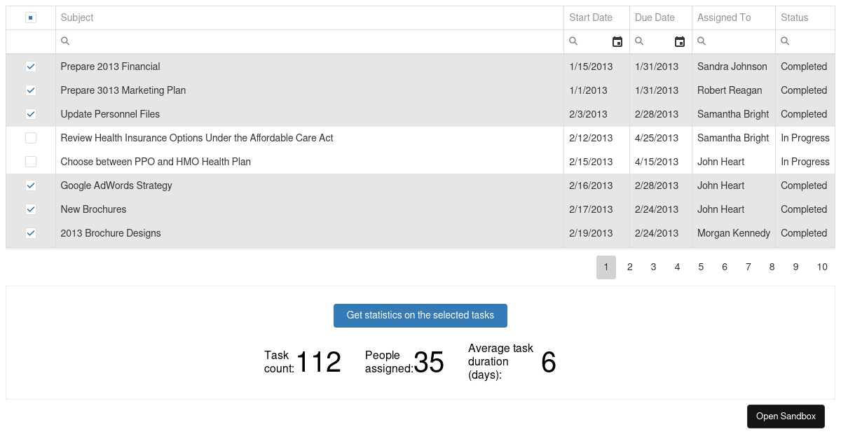This screenshot has width=841, height=441.
Task: Click the Assigned To filter search icon
Action: click(x=702, y=42)
